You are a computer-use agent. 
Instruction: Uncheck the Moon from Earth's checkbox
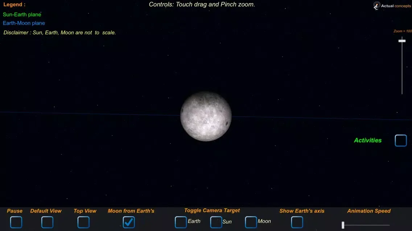[x=129, y=222]
